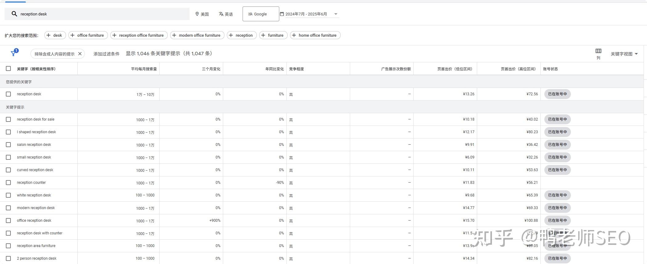The image size is (647, 264).
Task: Check the 'reception desk for sale' row
Action: (x=8, y=119)
